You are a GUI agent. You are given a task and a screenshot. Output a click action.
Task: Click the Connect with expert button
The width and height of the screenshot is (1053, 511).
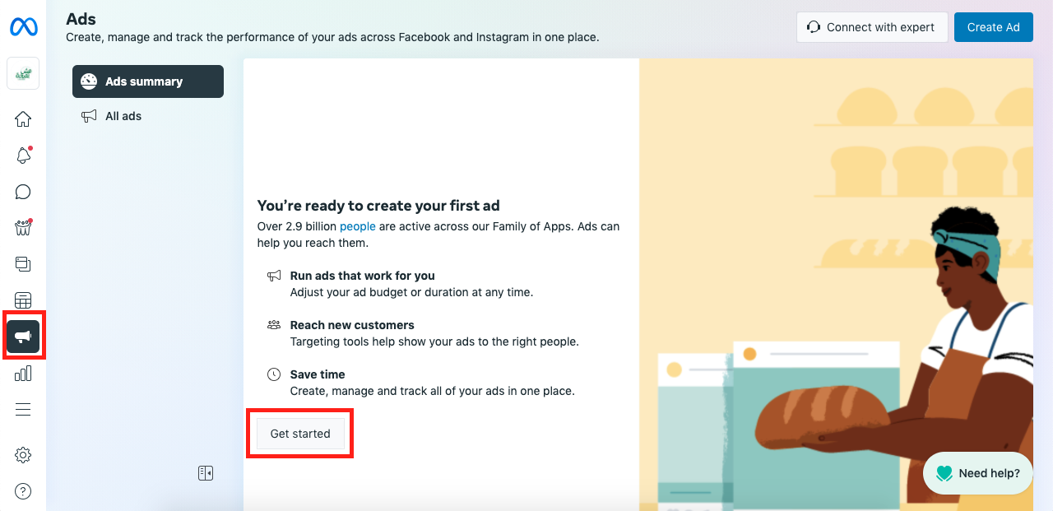click(872, 27)
